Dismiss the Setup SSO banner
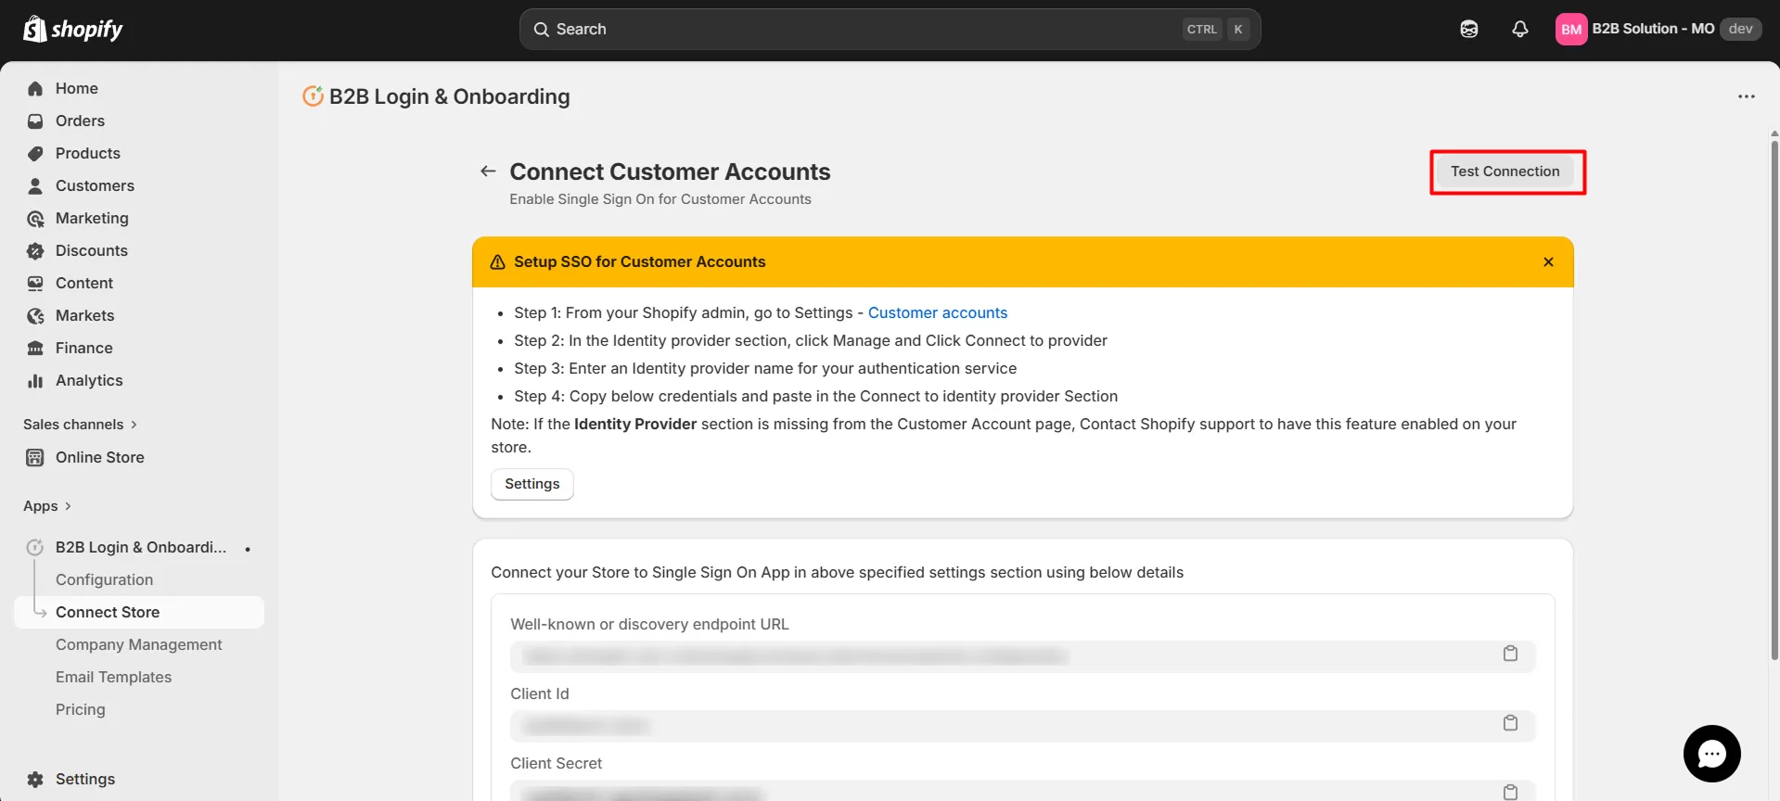The height and width of the screenshot is (801, 1780). pos(1548,262)
